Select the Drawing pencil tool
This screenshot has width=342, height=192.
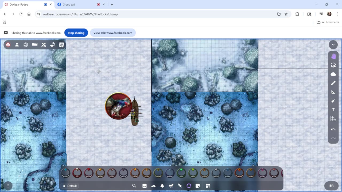pyautogui.click(x=333, y=83)
